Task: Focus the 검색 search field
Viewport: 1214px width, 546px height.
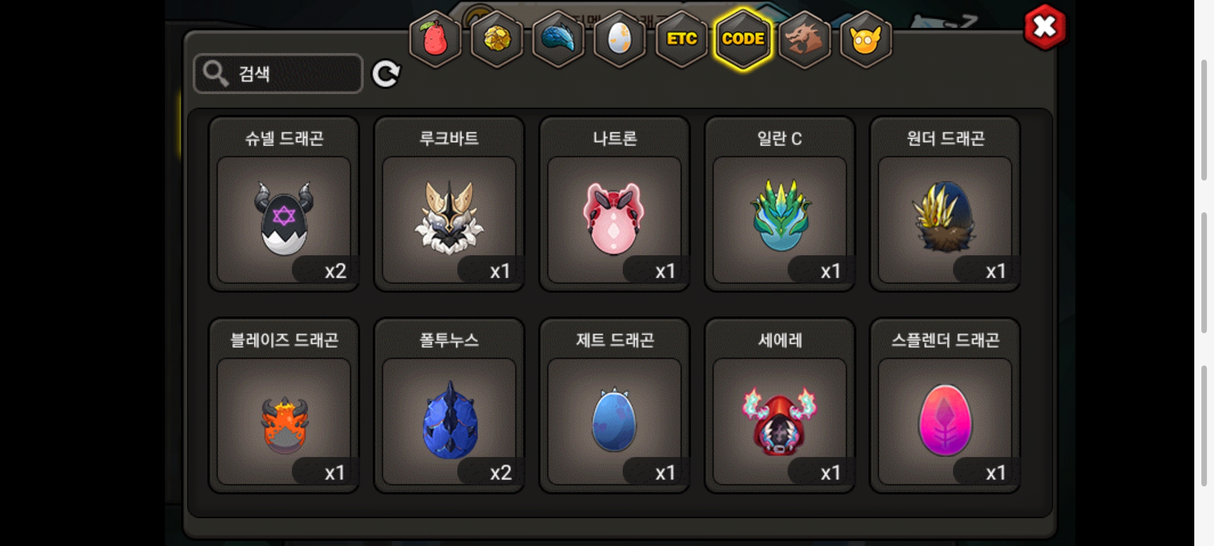Action: click(x=278, y=74)
